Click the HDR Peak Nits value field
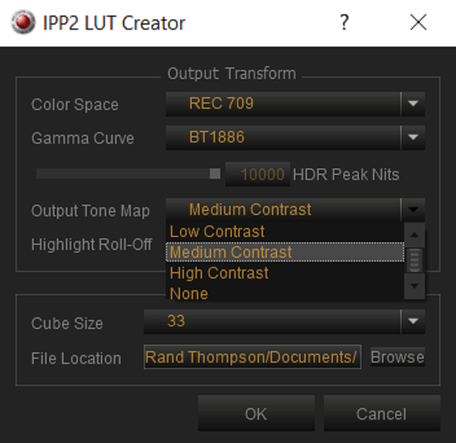456x443 pixels. [x=258, y=174]
